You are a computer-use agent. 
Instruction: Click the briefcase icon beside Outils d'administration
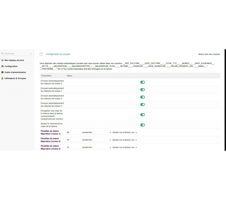3,72
